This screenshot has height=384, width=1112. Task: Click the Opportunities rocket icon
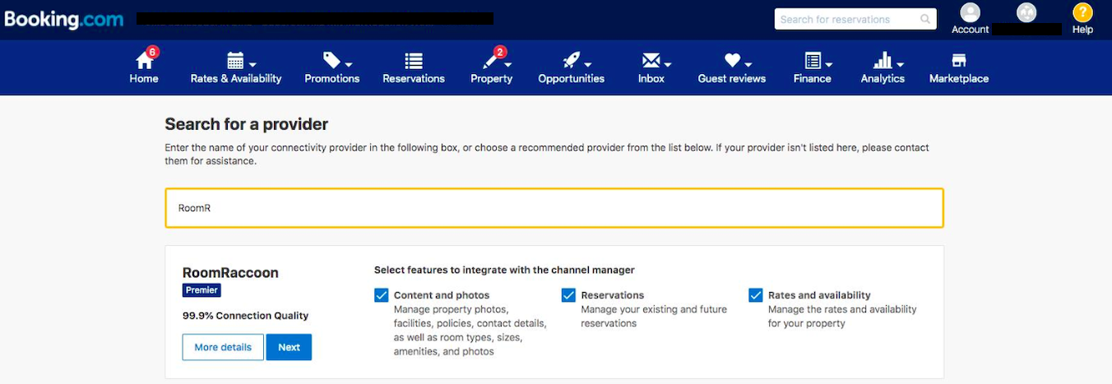click(571, 60)
